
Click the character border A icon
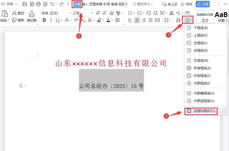pyautogui.click(x=117, y=20)
